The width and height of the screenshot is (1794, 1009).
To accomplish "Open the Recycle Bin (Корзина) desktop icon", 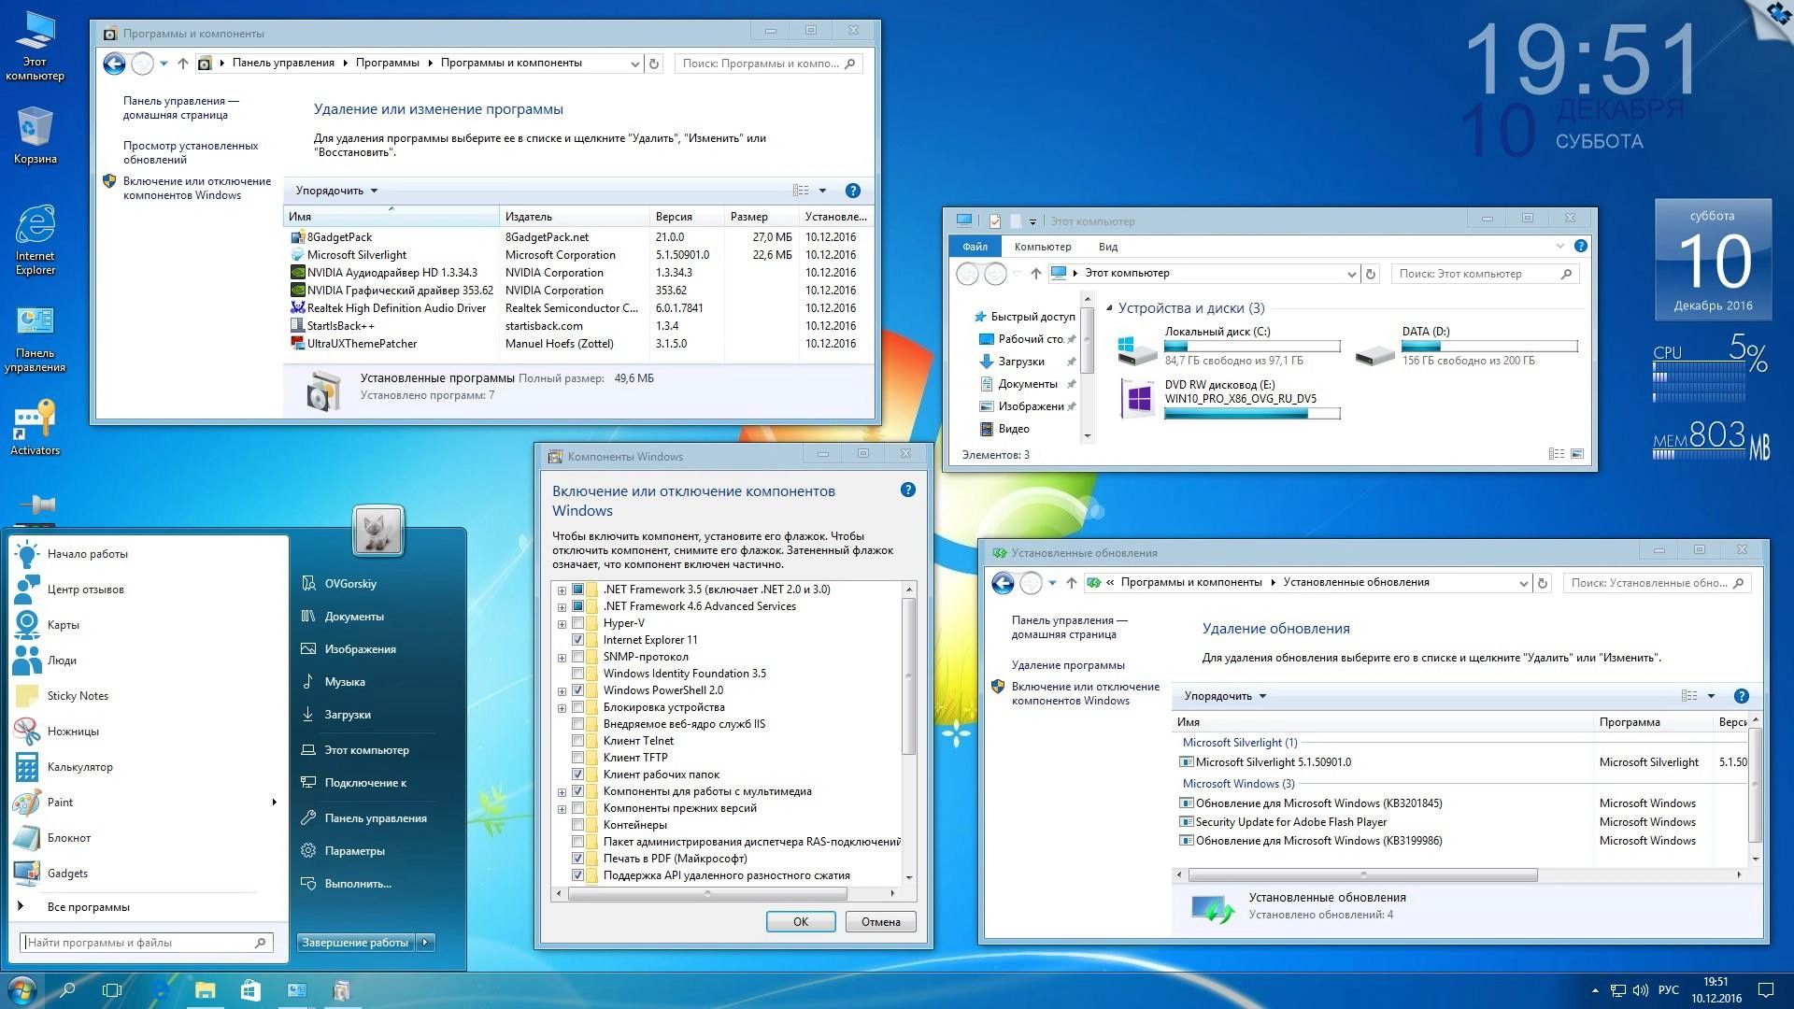I will point(35,135).
